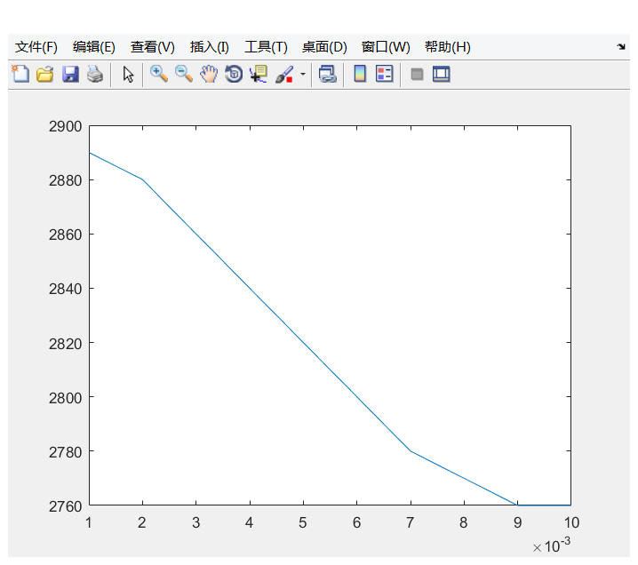Toggle the Pan hand tool
The image size is (638, 565).
point(209,75)
